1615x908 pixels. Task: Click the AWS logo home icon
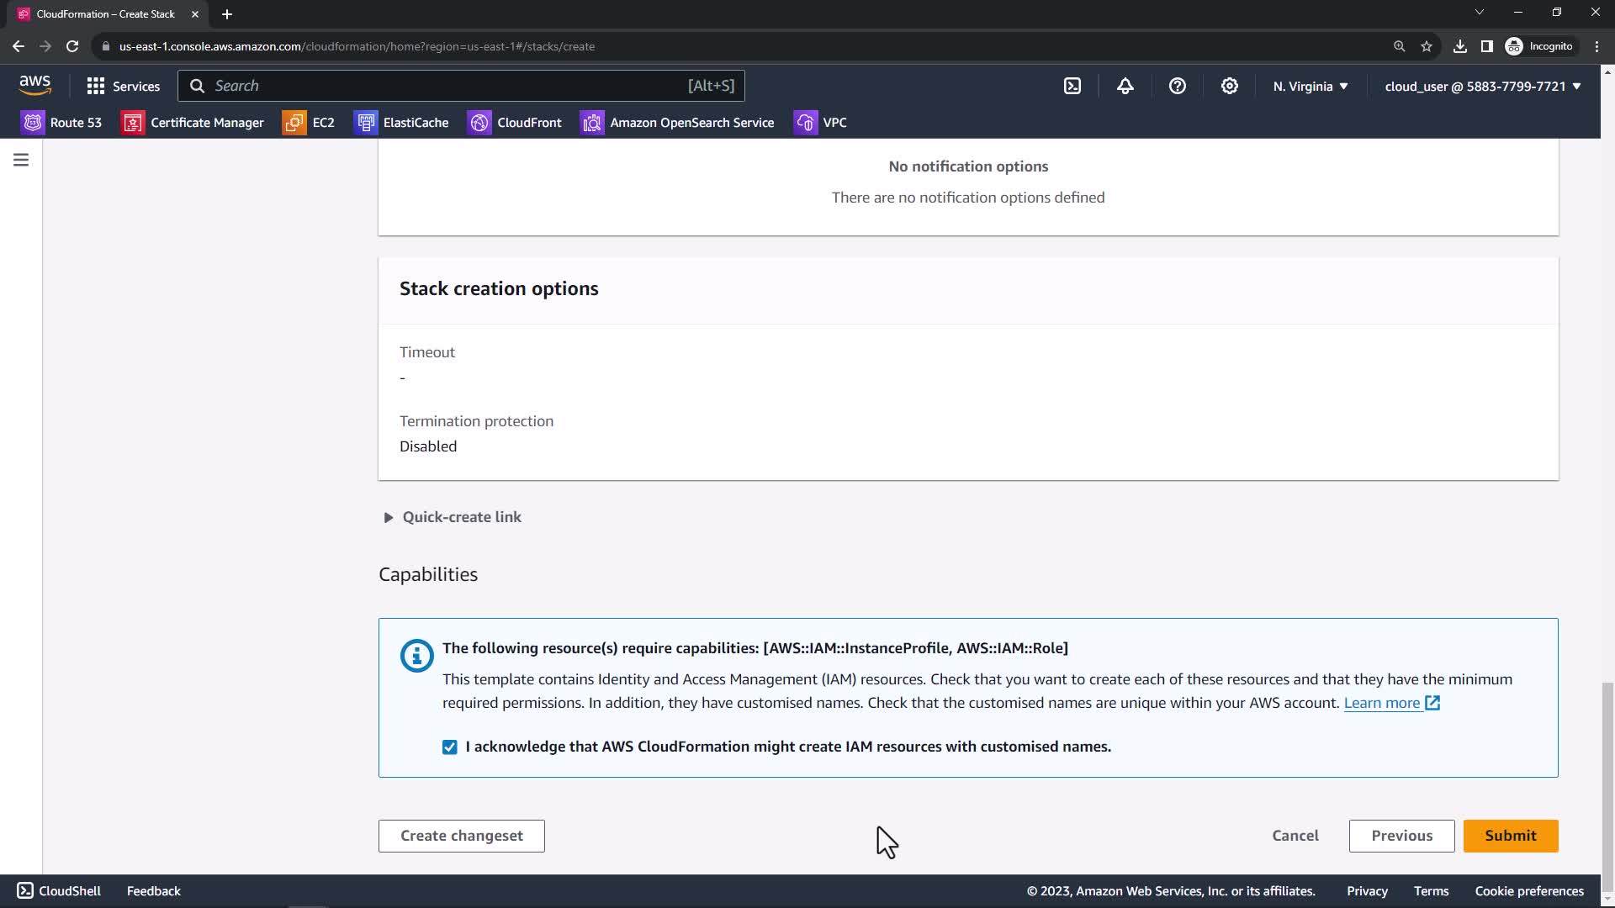pos(34,85)
